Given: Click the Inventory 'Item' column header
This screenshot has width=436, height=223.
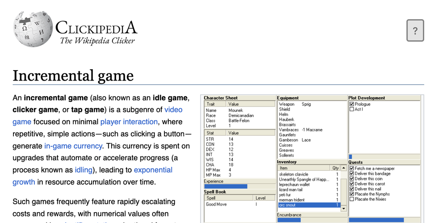Looking at the screenshot, I should point(303,168).
